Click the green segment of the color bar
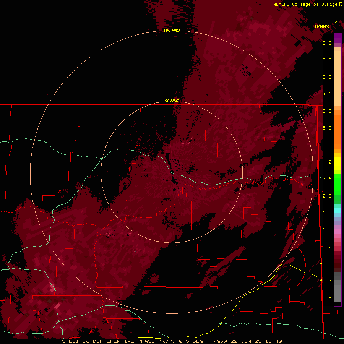344x344 pixels. pos(338,189)
